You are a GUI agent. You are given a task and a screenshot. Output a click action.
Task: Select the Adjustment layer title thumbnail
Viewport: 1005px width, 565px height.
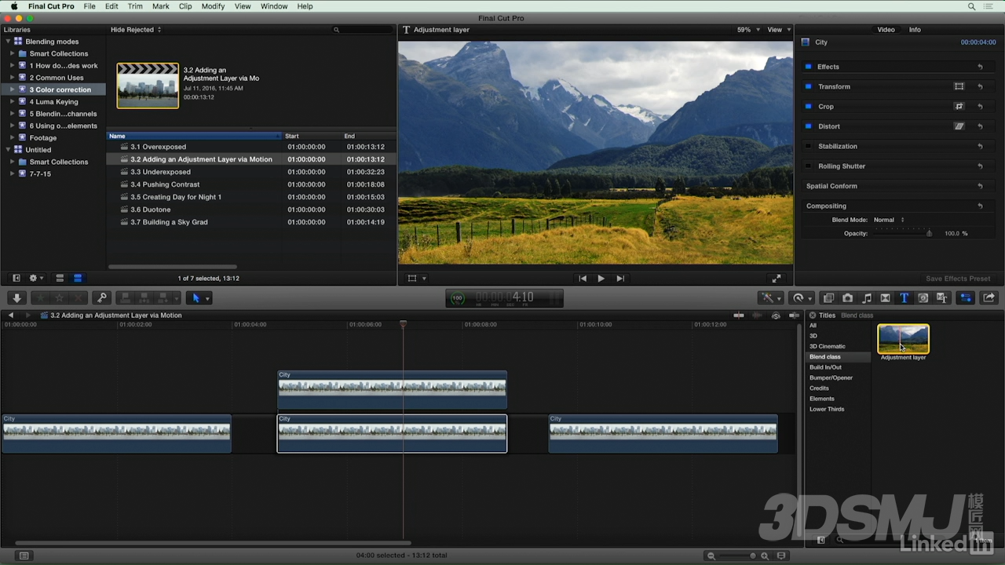pyautogui.click(x=903, y=339)
